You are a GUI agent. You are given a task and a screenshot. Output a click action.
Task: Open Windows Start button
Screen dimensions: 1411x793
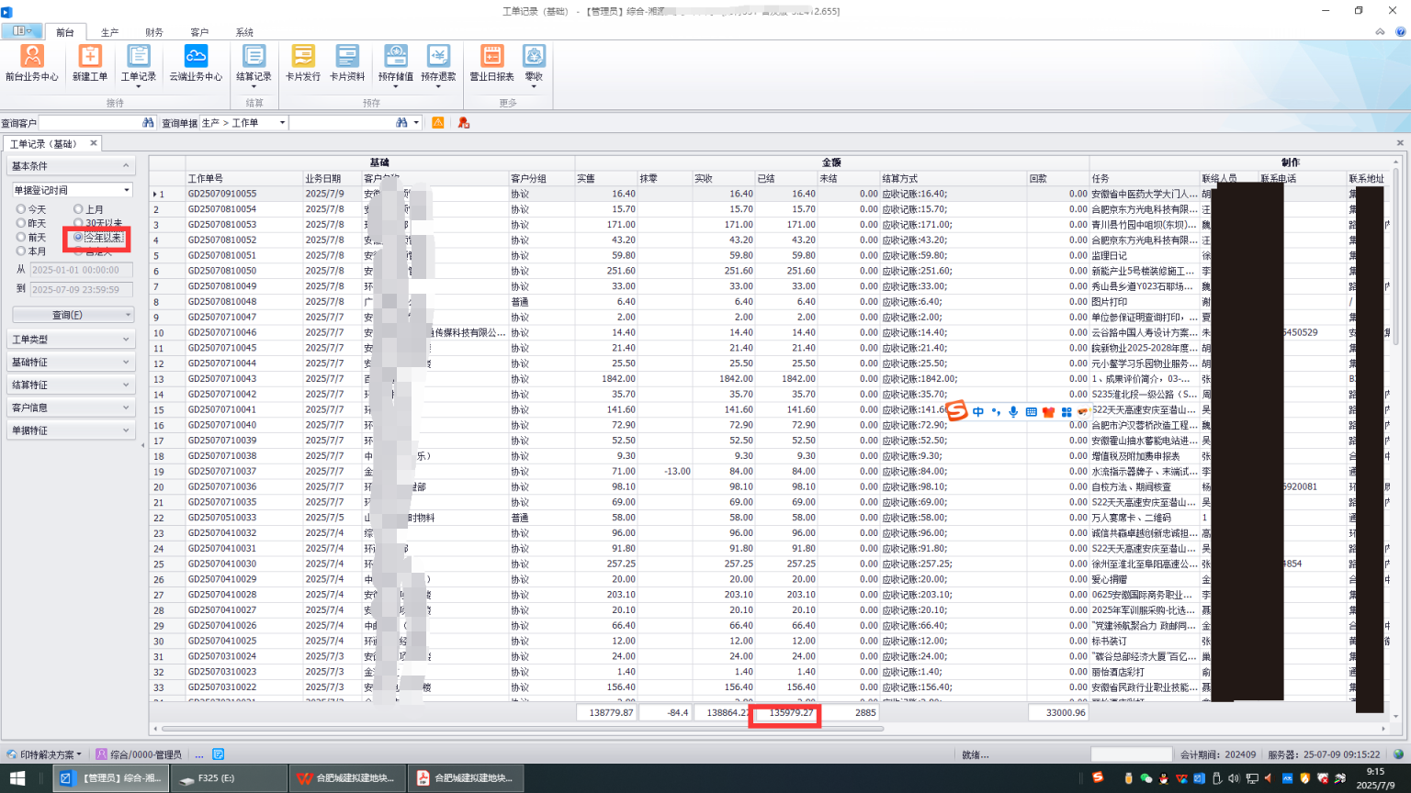pyautogui.click(x=17, y=778)
